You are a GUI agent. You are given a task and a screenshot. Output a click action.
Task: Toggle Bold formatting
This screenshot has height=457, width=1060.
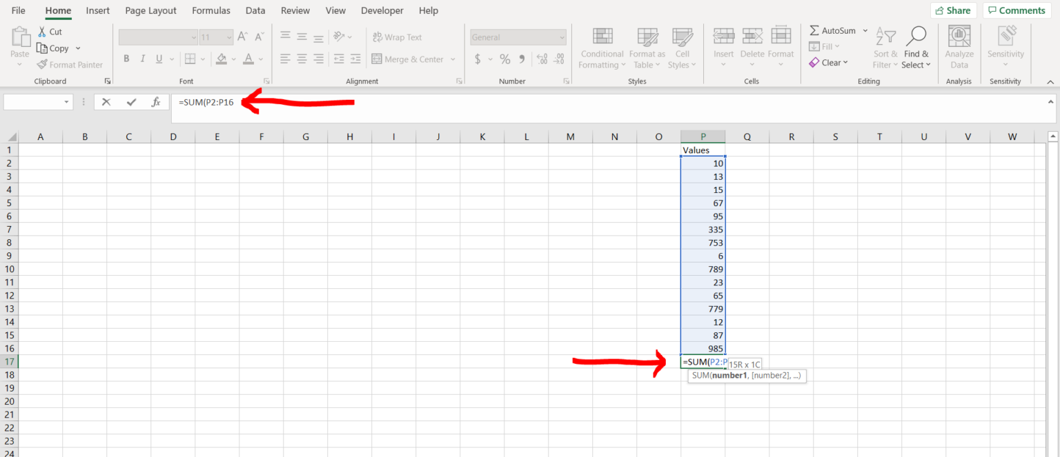pyautogui.click(x=126, y=59)
